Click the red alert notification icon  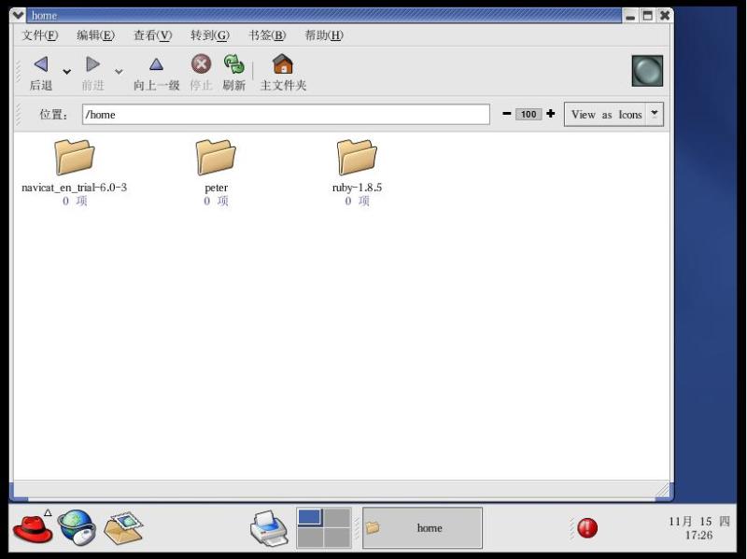tap(587, 528)
